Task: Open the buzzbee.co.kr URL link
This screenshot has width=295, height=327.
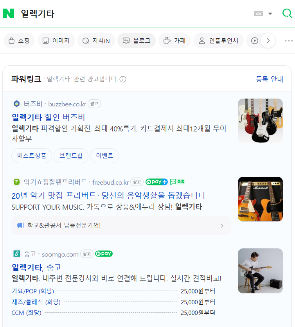Action: tap(67, 104)
